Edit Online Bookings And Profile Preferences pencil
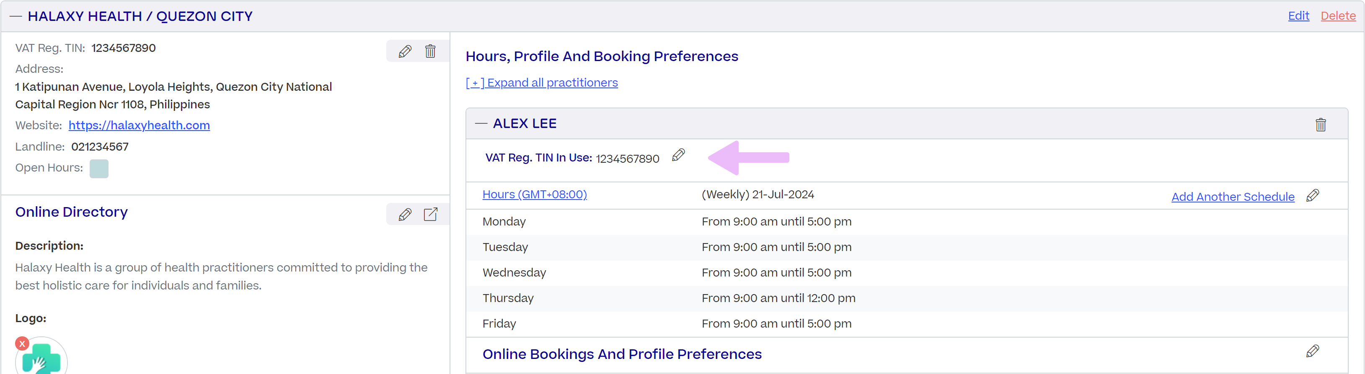This screenshot has width=1365, height=374. click(x=1313, y=351)
